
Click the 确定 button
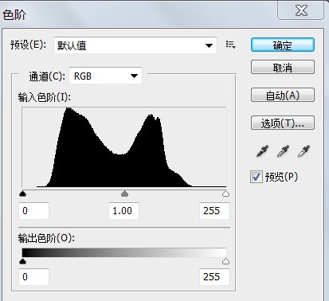(x=283, y=45)
